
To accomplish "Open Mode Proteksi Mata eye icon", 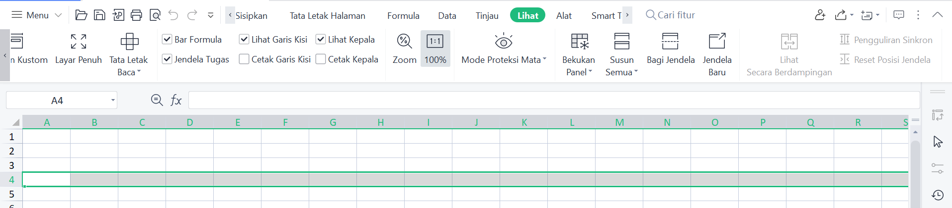I will coord(503,42).
